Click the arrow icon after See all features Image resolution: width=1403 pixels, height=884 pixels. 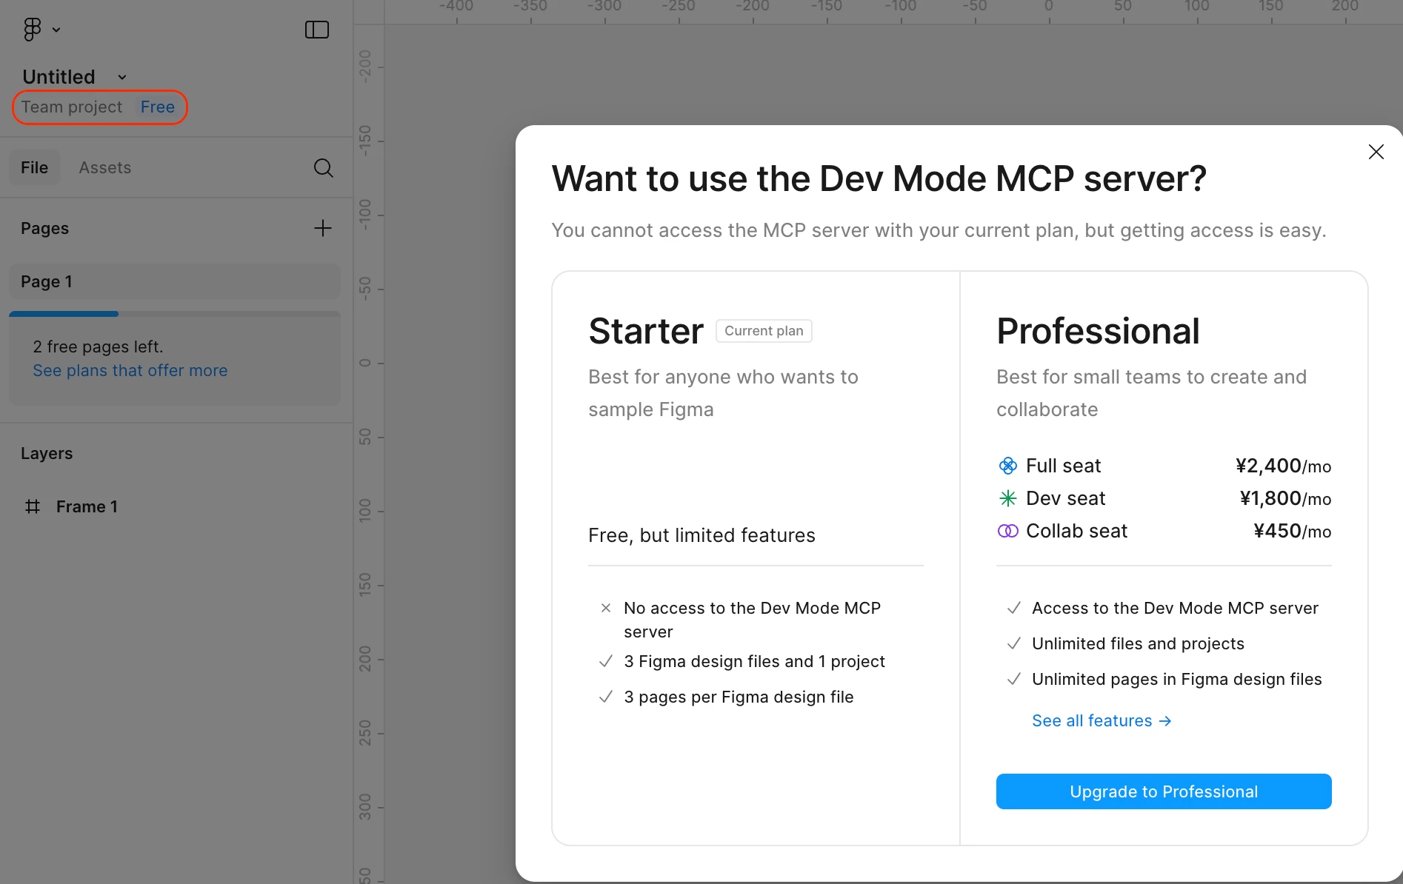pyautogui.click(x=1165, y=721)
